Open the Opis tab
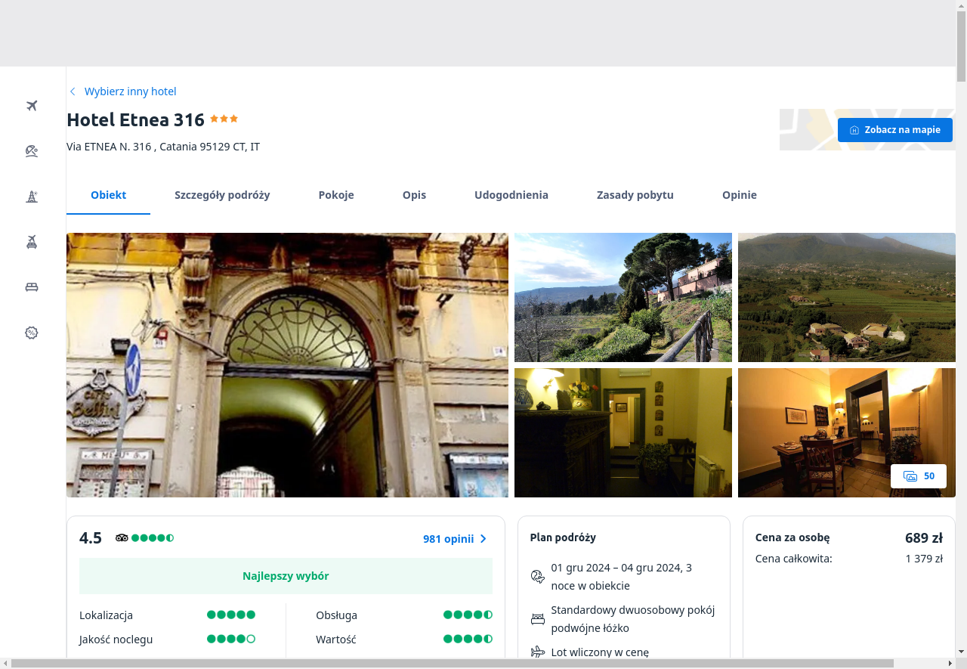The image size is (967, 669). click(x=414, y=195)
